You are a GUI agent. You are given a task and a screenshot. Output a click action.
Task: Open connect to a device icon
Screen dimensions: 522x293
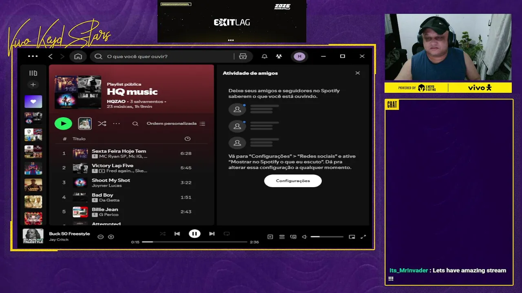(x=293, y=237)
